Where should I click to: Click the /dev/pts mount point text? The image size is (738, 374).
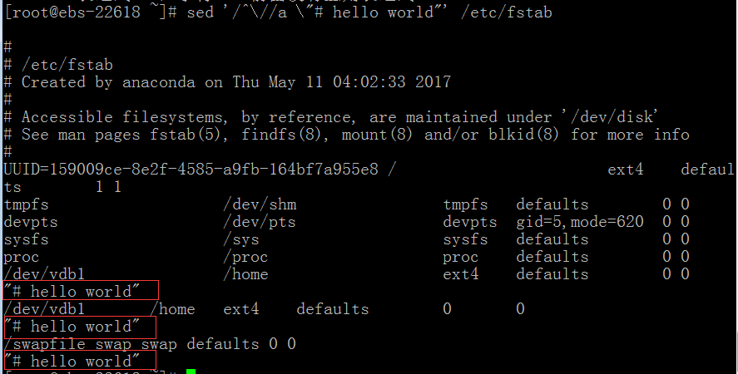coord(260,222)
